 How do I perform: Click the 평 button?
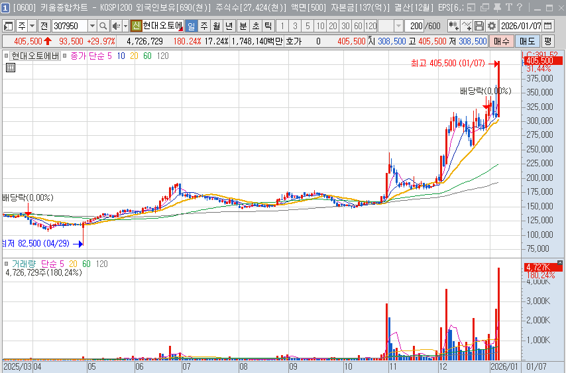[x=548, y=42]
